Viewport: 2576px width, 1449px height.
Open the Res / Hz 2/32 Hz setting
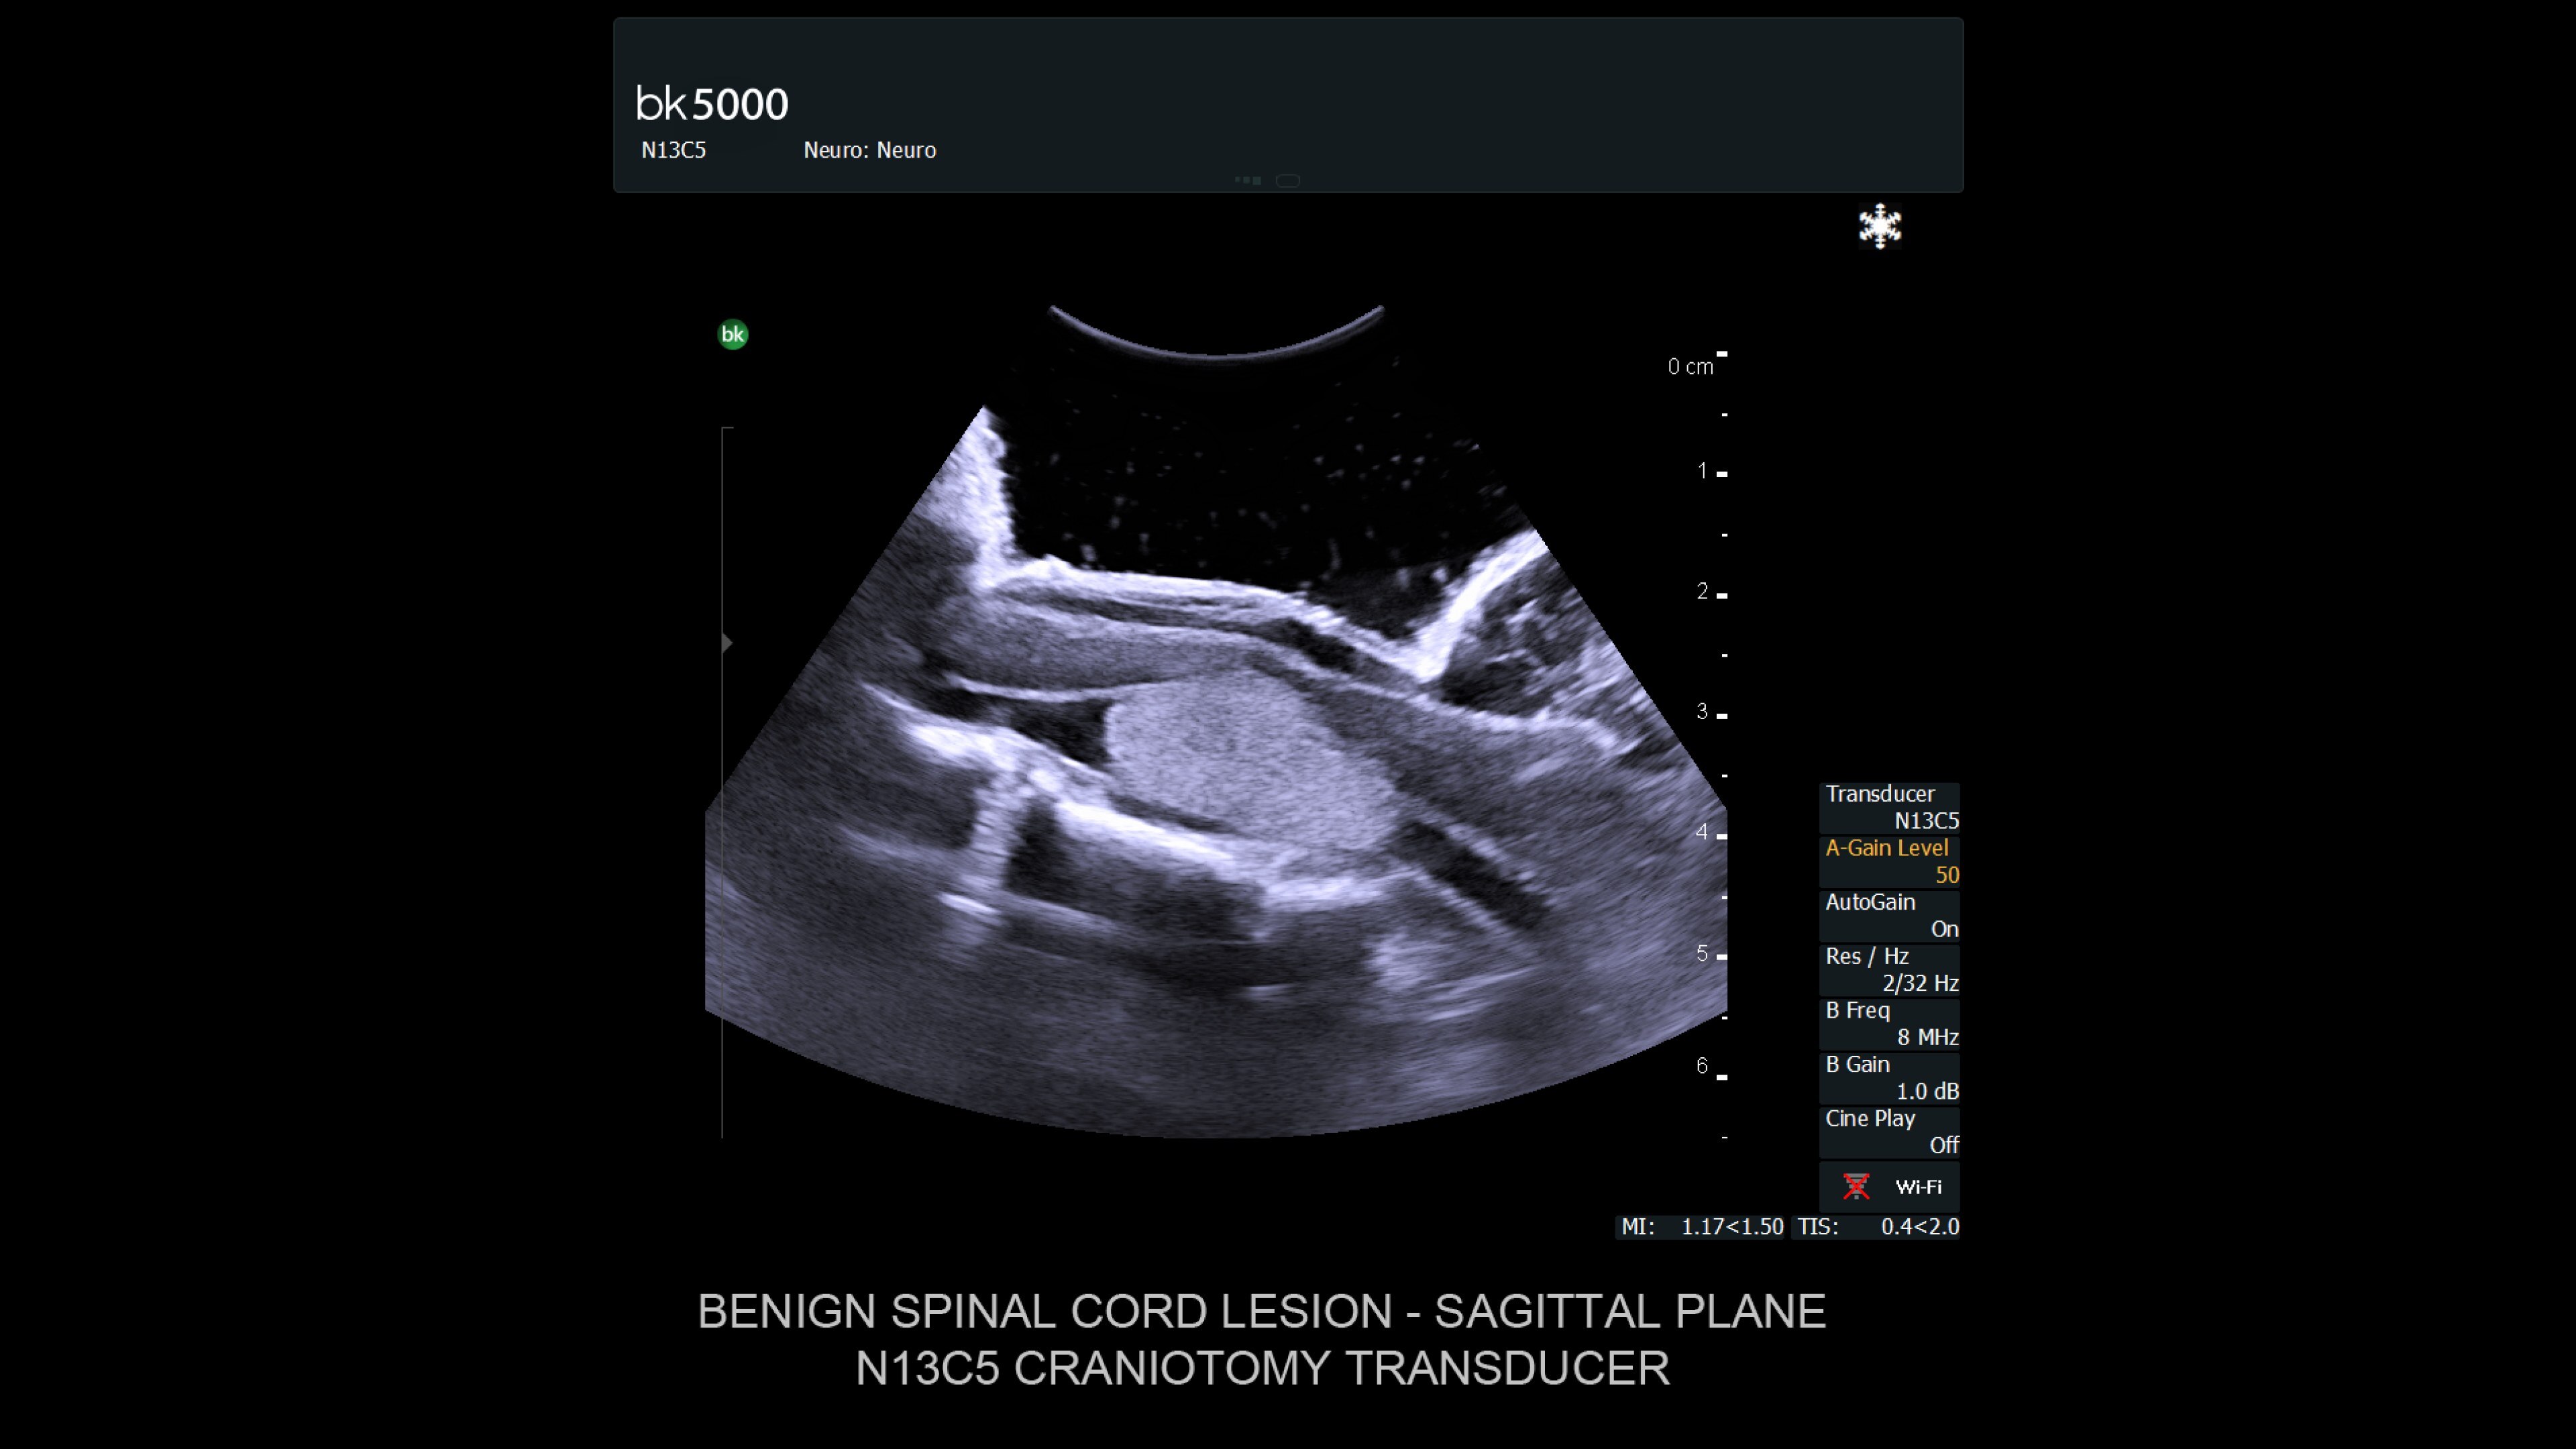click(1889, 969)
